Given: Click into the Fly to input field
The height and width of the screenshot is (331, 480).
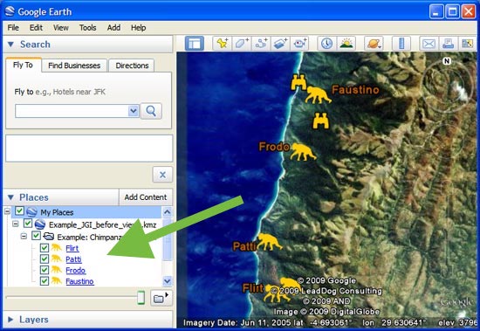Looking at the screenshot, I should tap(72, 111).
